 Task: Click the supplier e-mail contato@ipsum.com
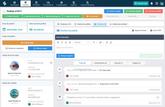(36, 63)
